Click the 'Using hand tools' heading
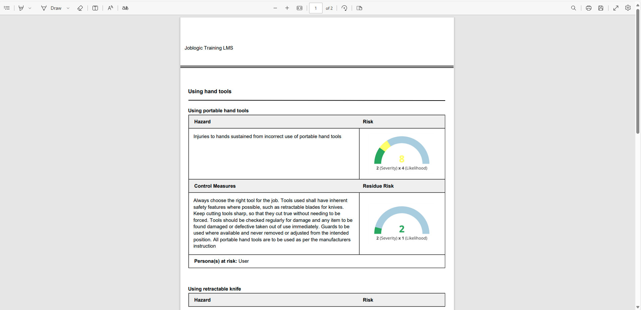641x310 pixels. tap(210, 91)
